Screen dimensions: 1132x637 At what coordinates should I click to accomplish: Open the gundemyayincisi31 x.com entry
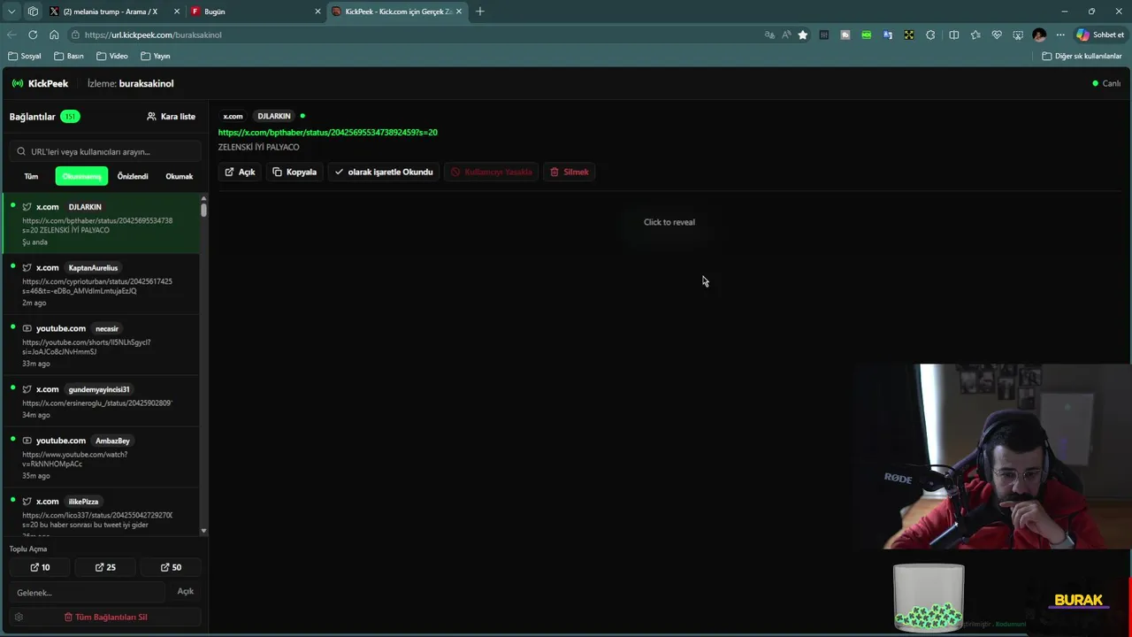coord(102,402)
